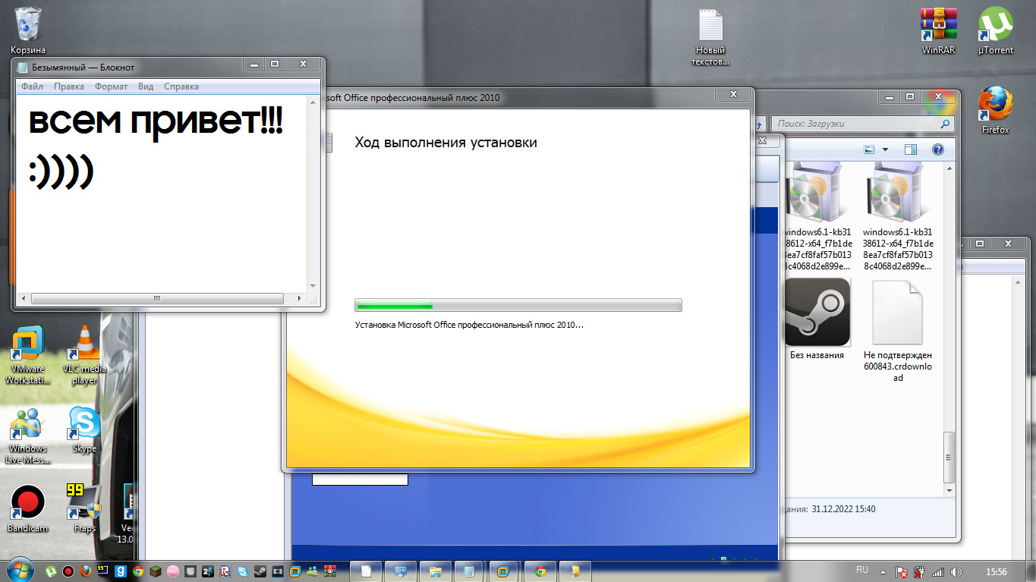The height and width of the screenshot is (582, 1036).
Task: Launch Steam from the taskbar quick launch
Action: [x=260, y=571]
